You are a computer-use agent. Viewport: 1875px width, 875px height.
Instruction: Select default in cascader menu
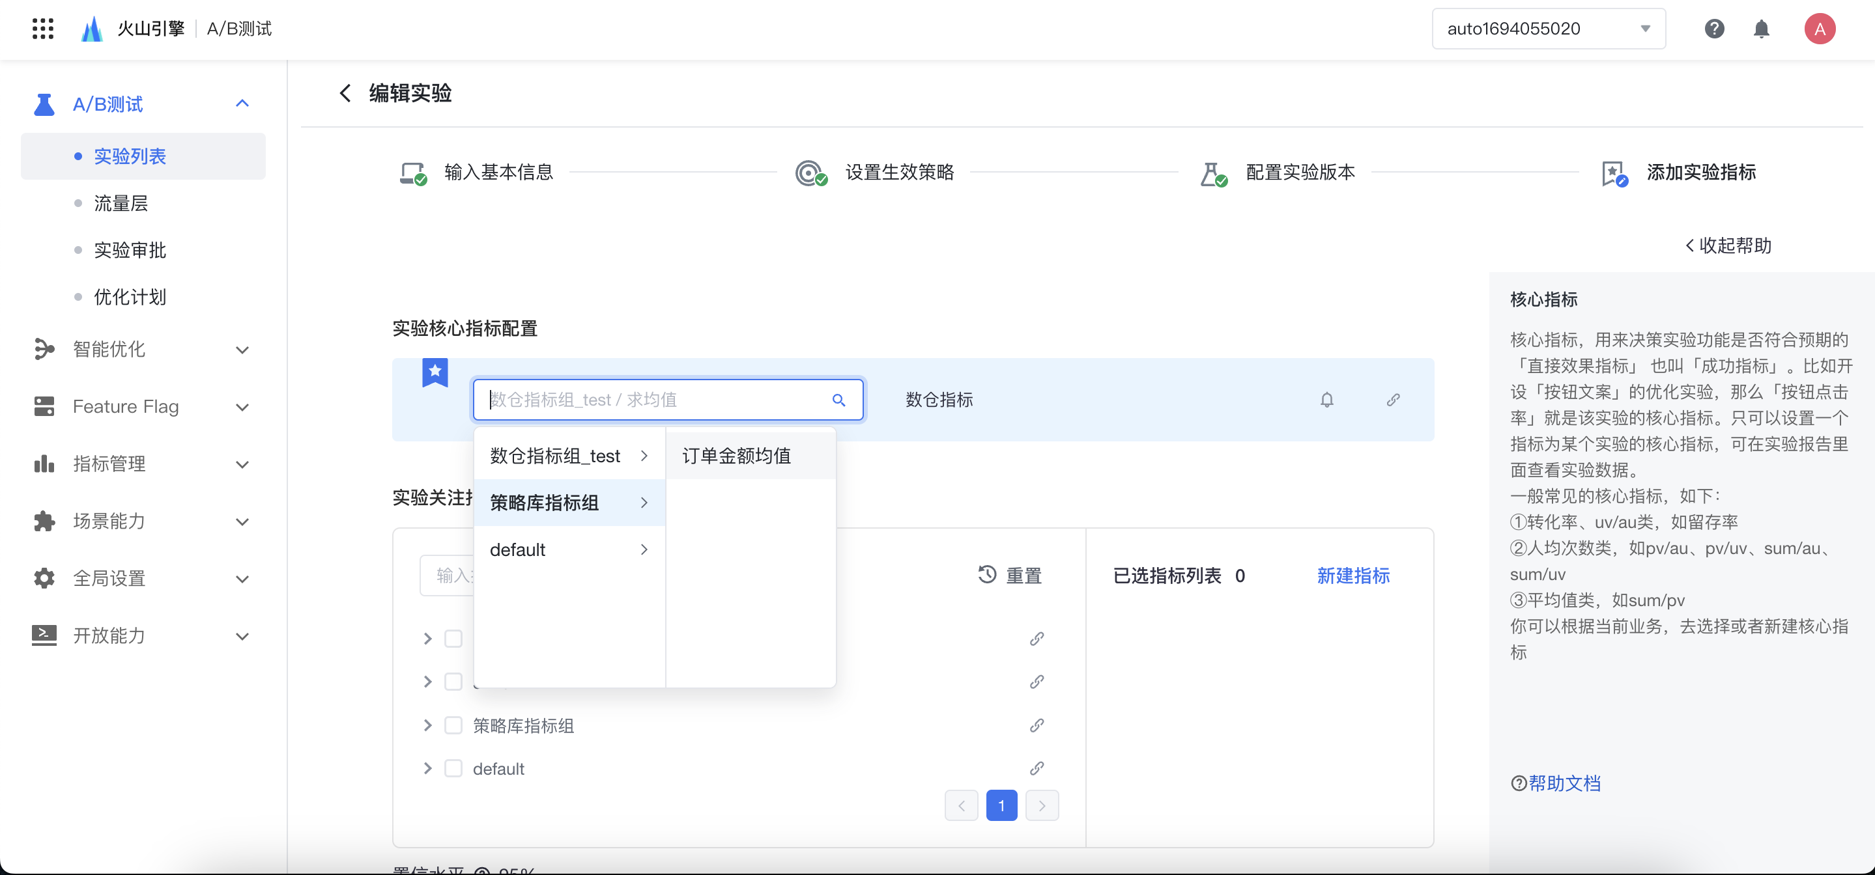569,550
